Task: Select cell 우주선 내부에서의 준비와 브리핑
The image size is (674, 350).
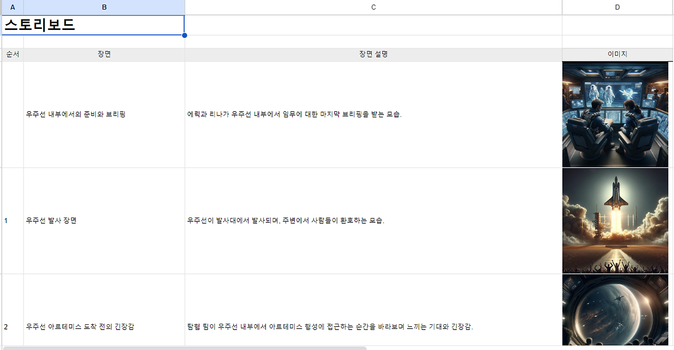Action: coord(104,115)
